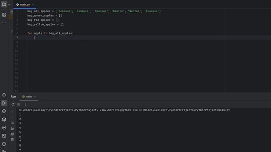Close the main.py editor tab
This screenshot has height=152, width=271.
33,5
